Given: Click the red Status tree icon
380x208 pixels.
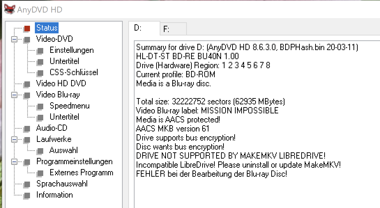Looking at the screenshot, I should click(x=27, y=29).
